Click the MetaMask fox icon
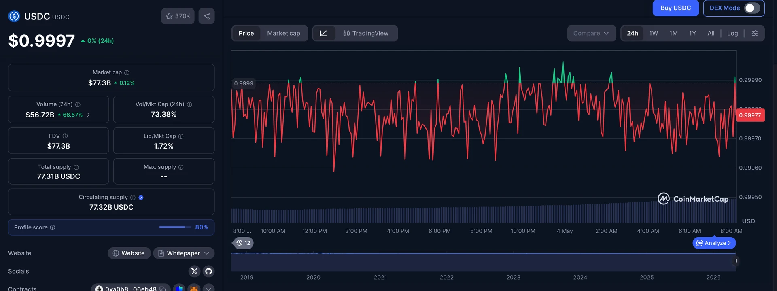Screen dimensions: 777x291 [194, 288]
